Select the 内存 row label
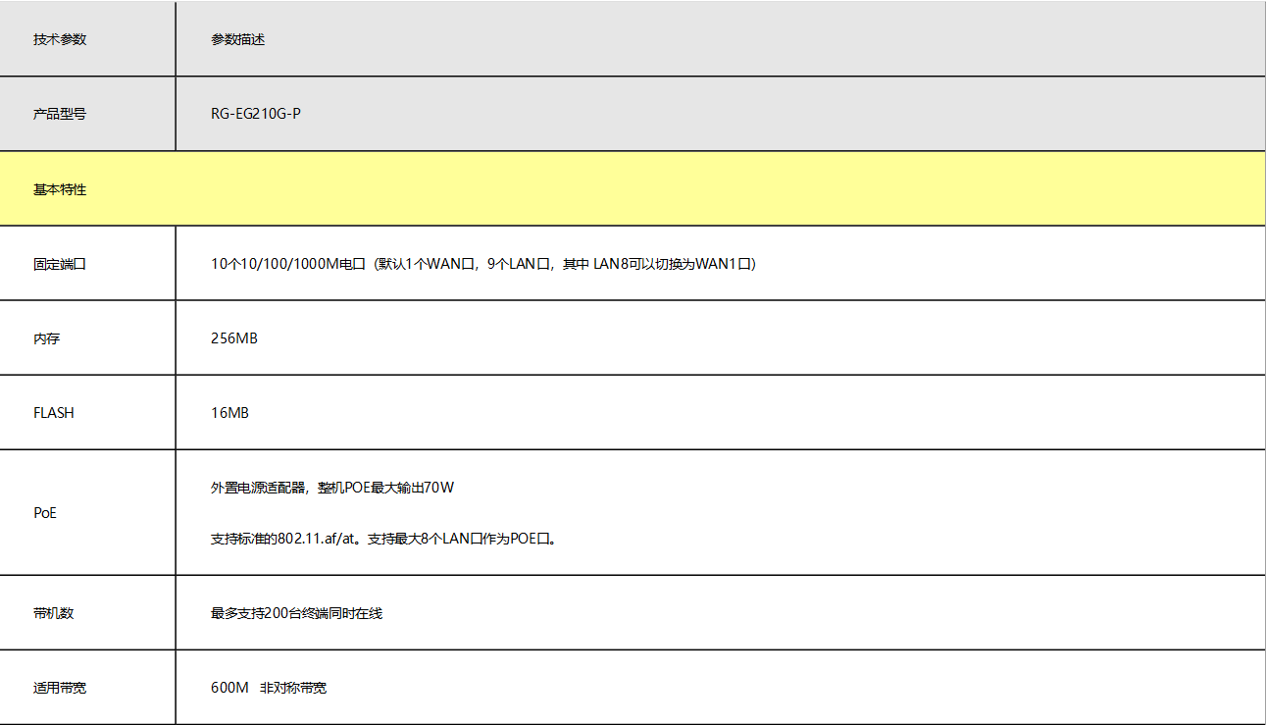The width and height of the screenshot is (1266, 725). click(x=47, y=338)
